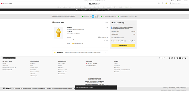The width and height of the screenshot is (189, 91).
Task: Click the search magnifier icon
Action: click(170, 3)
